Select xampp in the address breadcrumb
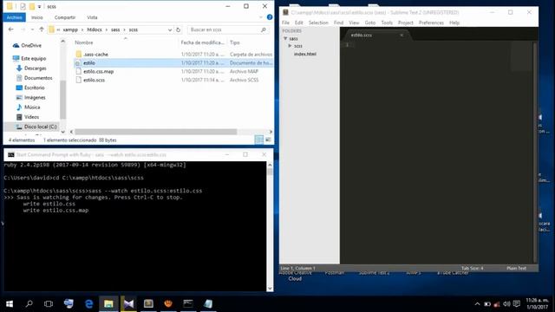Image resolution: width=555 pixels, height=312 pixels. tap(70, 30)
